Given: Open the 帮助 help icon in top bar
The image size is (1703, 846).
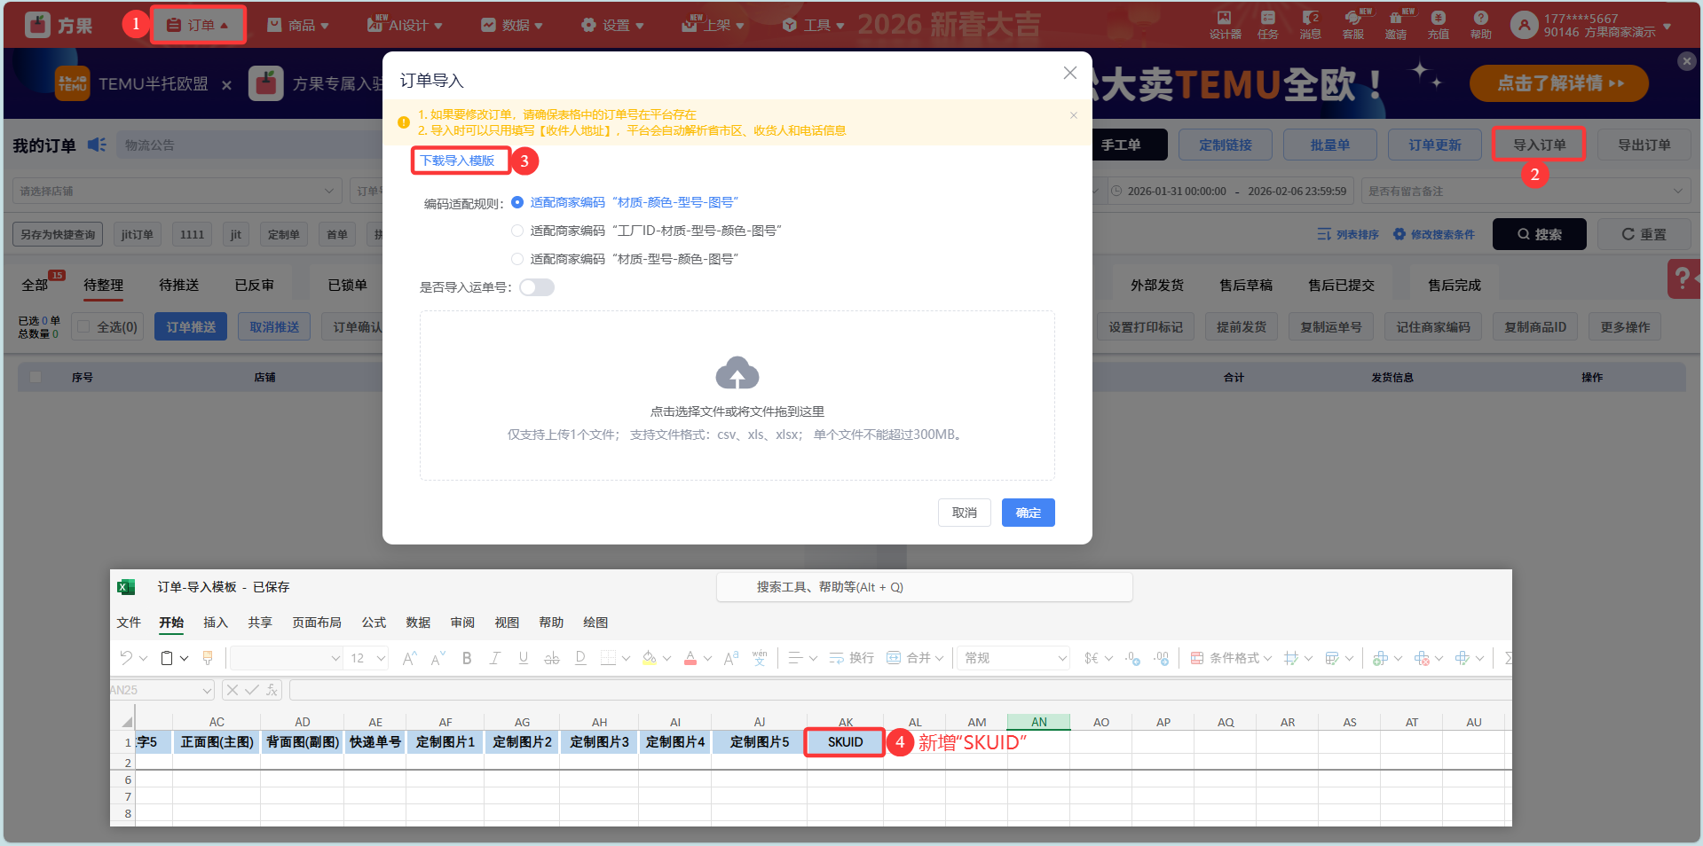Looking at the screenshot, I should [1480, 24].
